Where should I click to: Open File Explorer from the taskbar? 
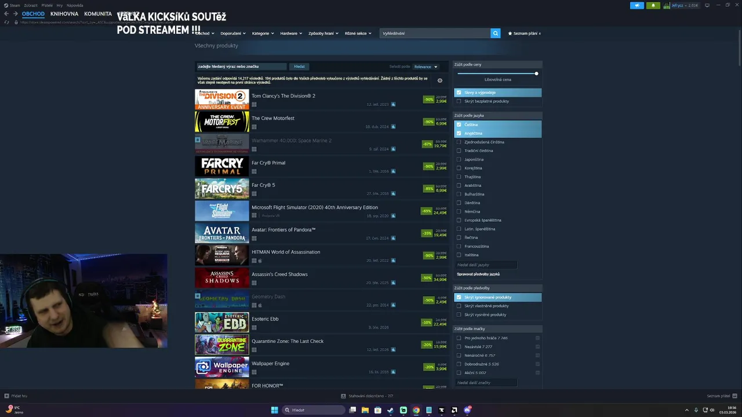point(365,410)
